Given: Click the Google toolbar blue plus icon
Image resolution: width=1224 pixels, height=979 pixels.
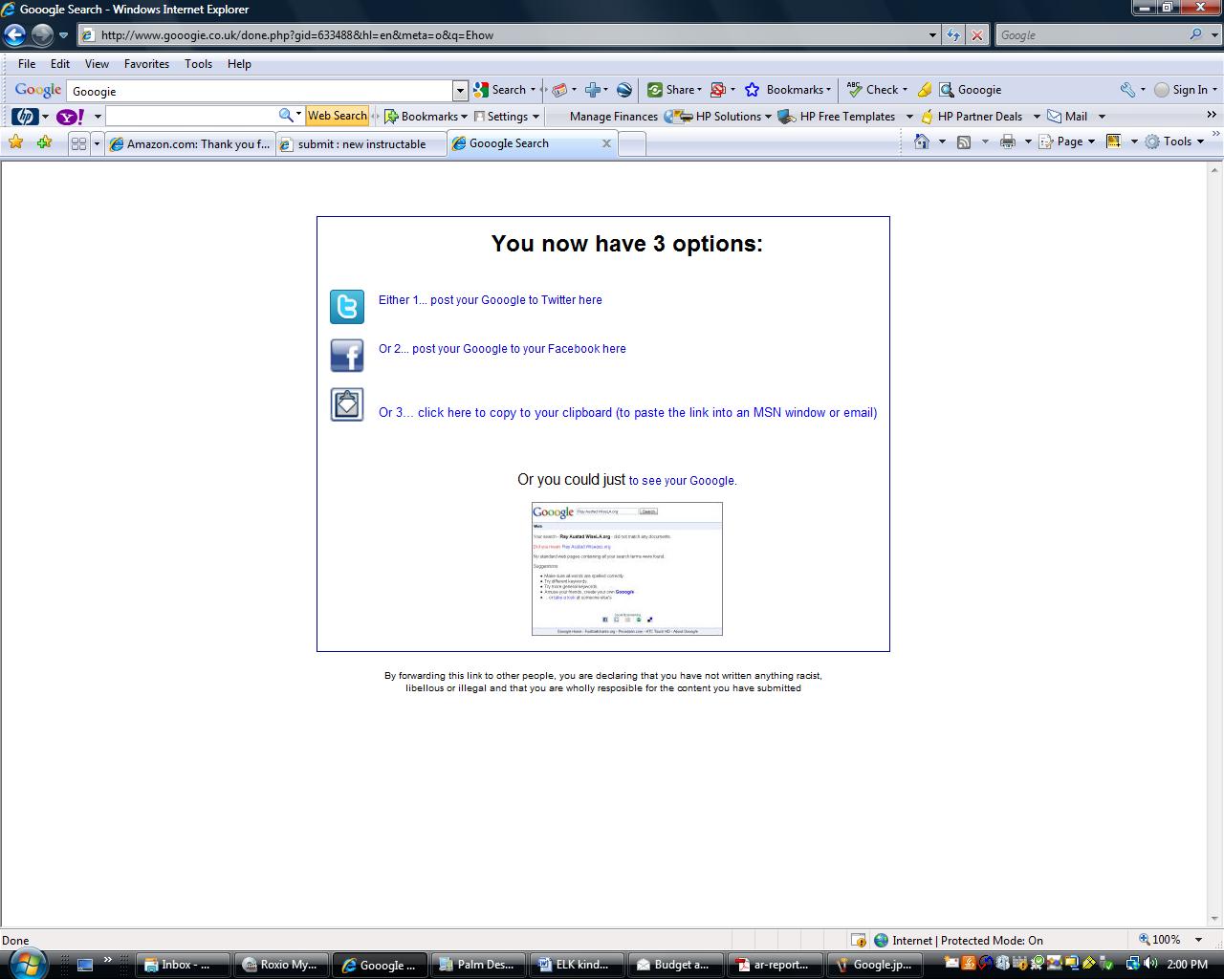Looking at the screenshot, I should (592, 90).
